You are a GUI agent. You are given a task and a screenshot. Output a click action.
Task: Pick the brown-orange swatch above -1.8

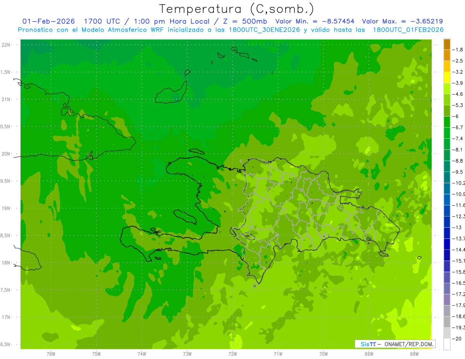point(447,44)
